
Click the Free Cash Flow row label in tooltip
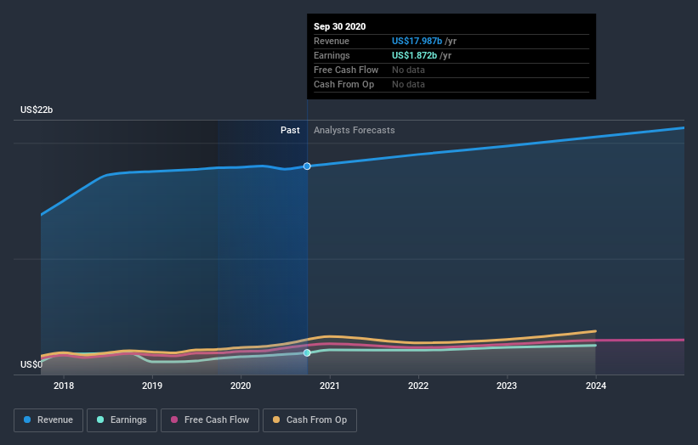pyautogui.click(x=346, y=70)
